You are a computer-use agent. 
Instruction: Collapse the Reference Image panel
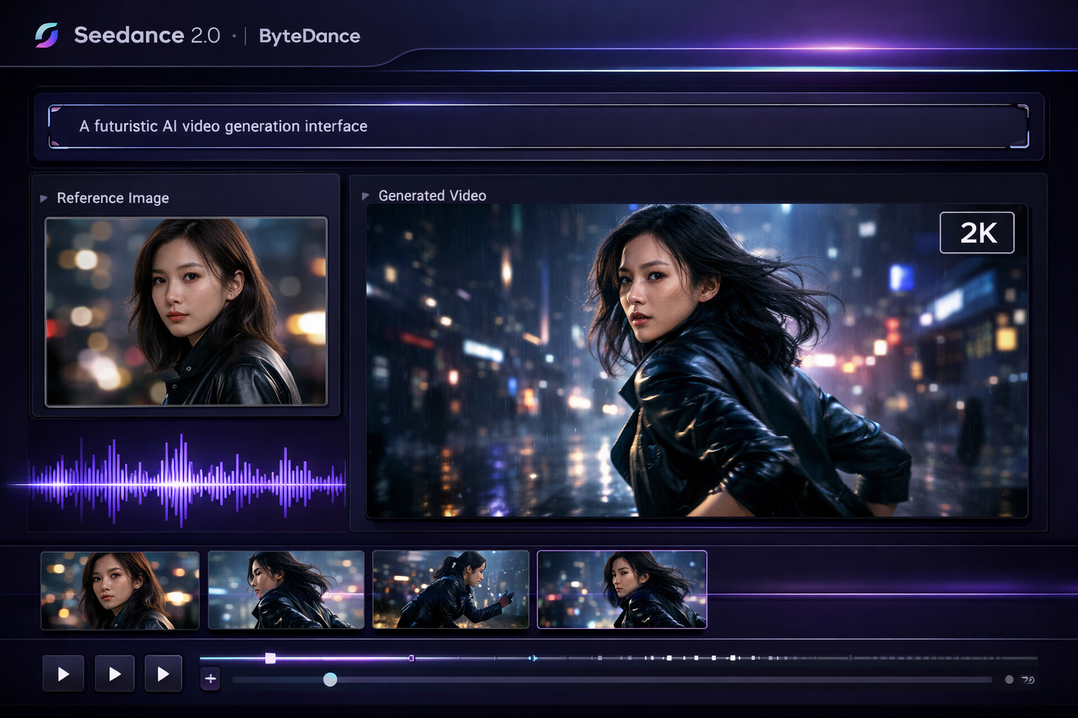(x=44, y=198)
